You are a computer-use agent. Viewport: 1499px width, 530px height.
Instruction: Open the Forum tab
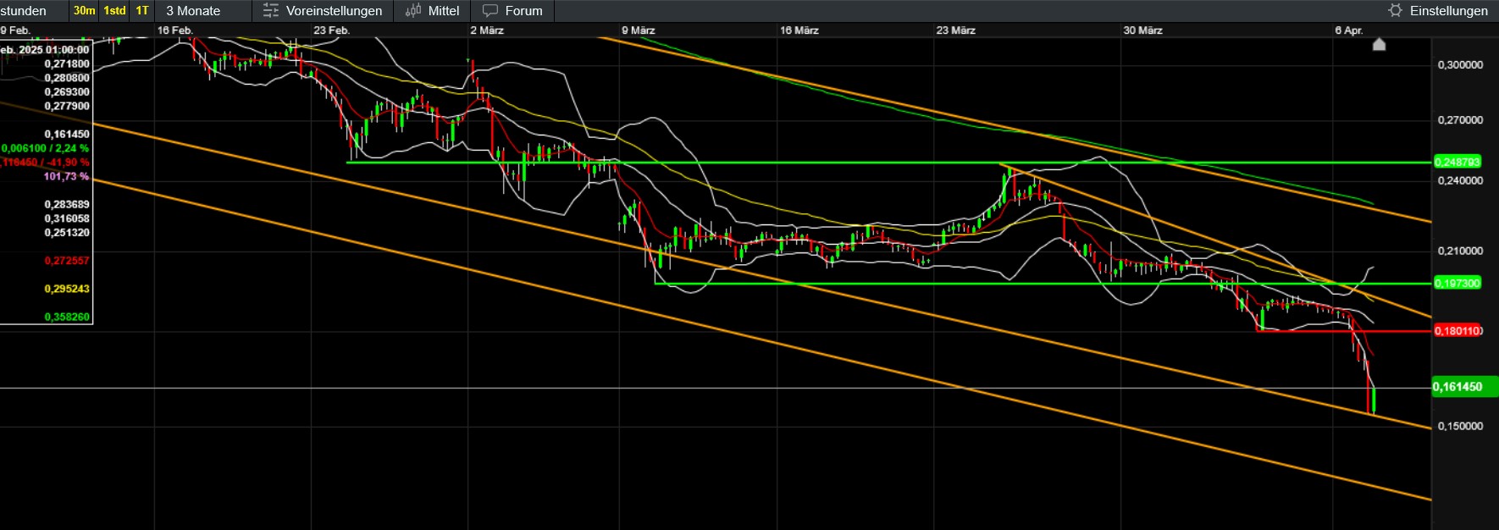pyautogui.click(x=512, y=11)
